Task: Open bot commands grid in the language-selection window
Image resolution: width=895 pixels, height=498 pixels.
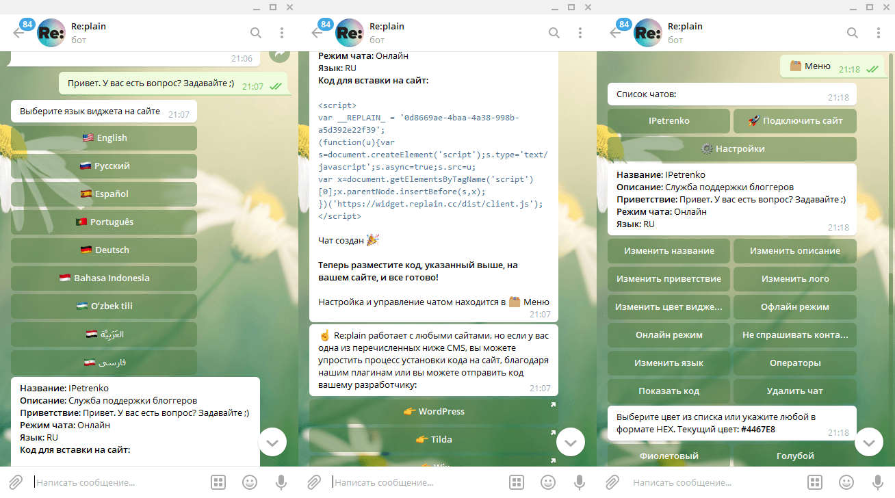Action: click(x=218, y=482)
